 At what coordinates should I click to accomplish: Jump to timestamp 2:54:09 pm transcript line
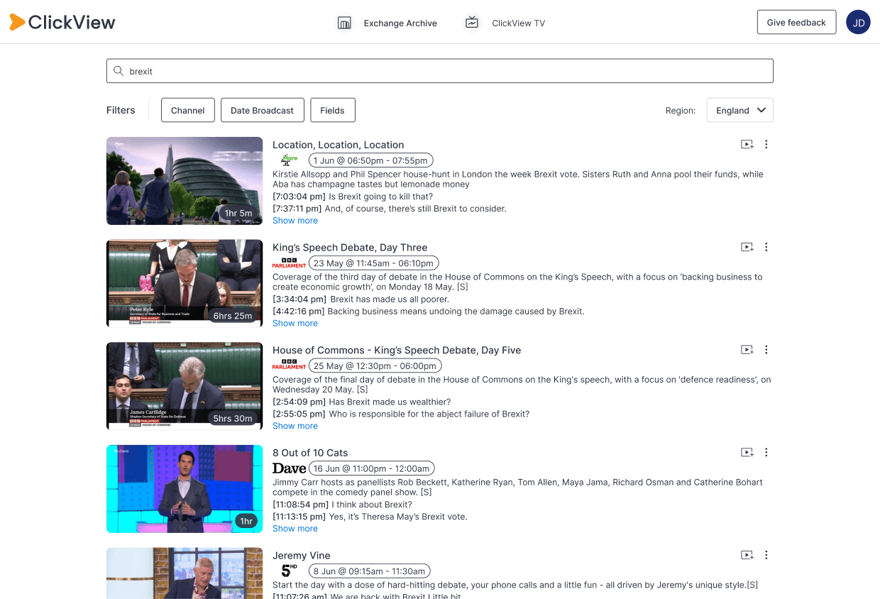[361, 402]
